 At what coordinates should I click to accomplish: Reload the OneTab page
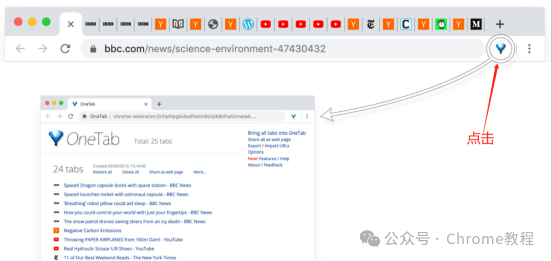click(x=71, y=116)
